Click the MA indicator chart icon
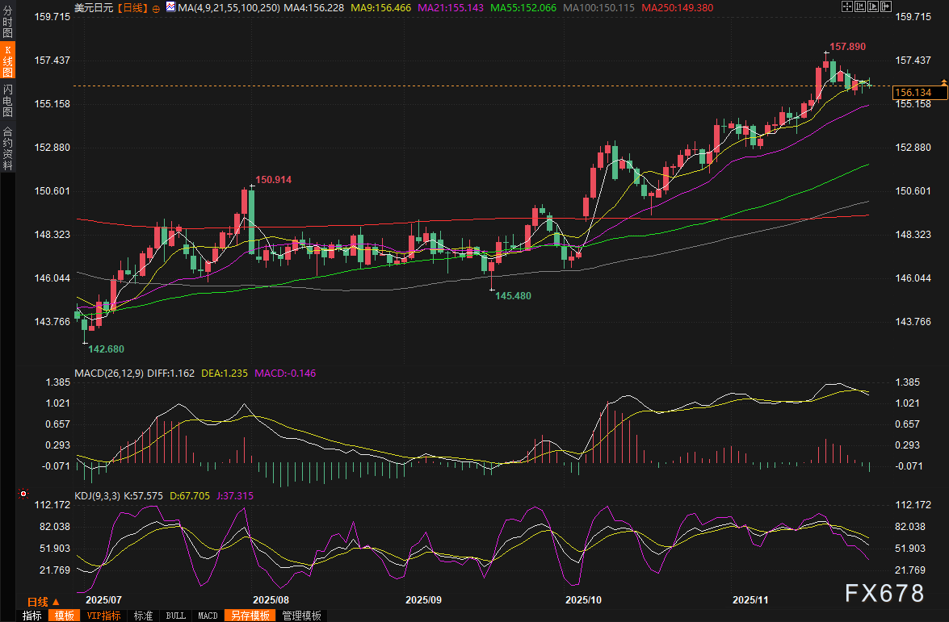The height and width of the screenshot is (622, 949). 170,7
